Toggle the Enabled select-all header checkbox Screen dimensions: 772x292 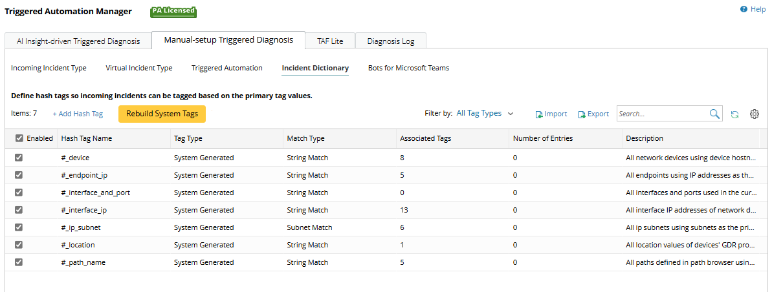(19, 138)
